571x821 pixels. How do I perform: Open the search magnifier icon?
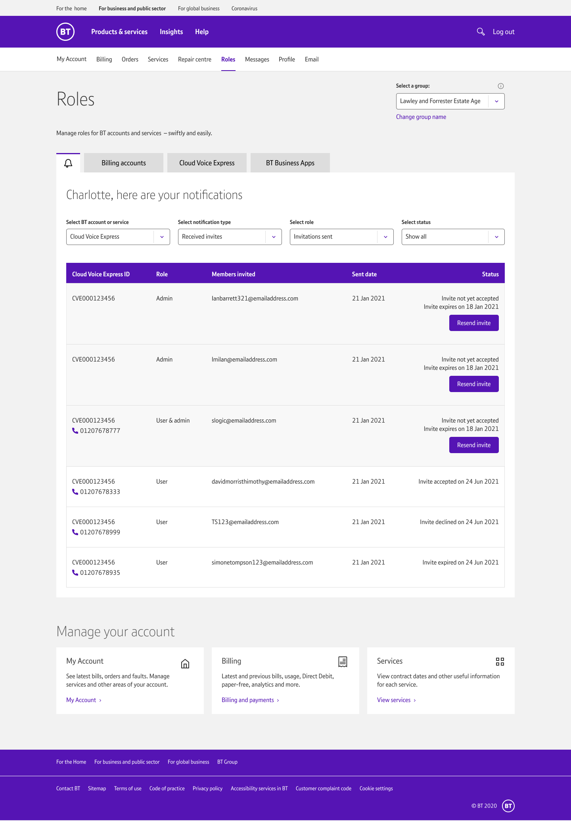pyautogui.click(x=481, y=32)
